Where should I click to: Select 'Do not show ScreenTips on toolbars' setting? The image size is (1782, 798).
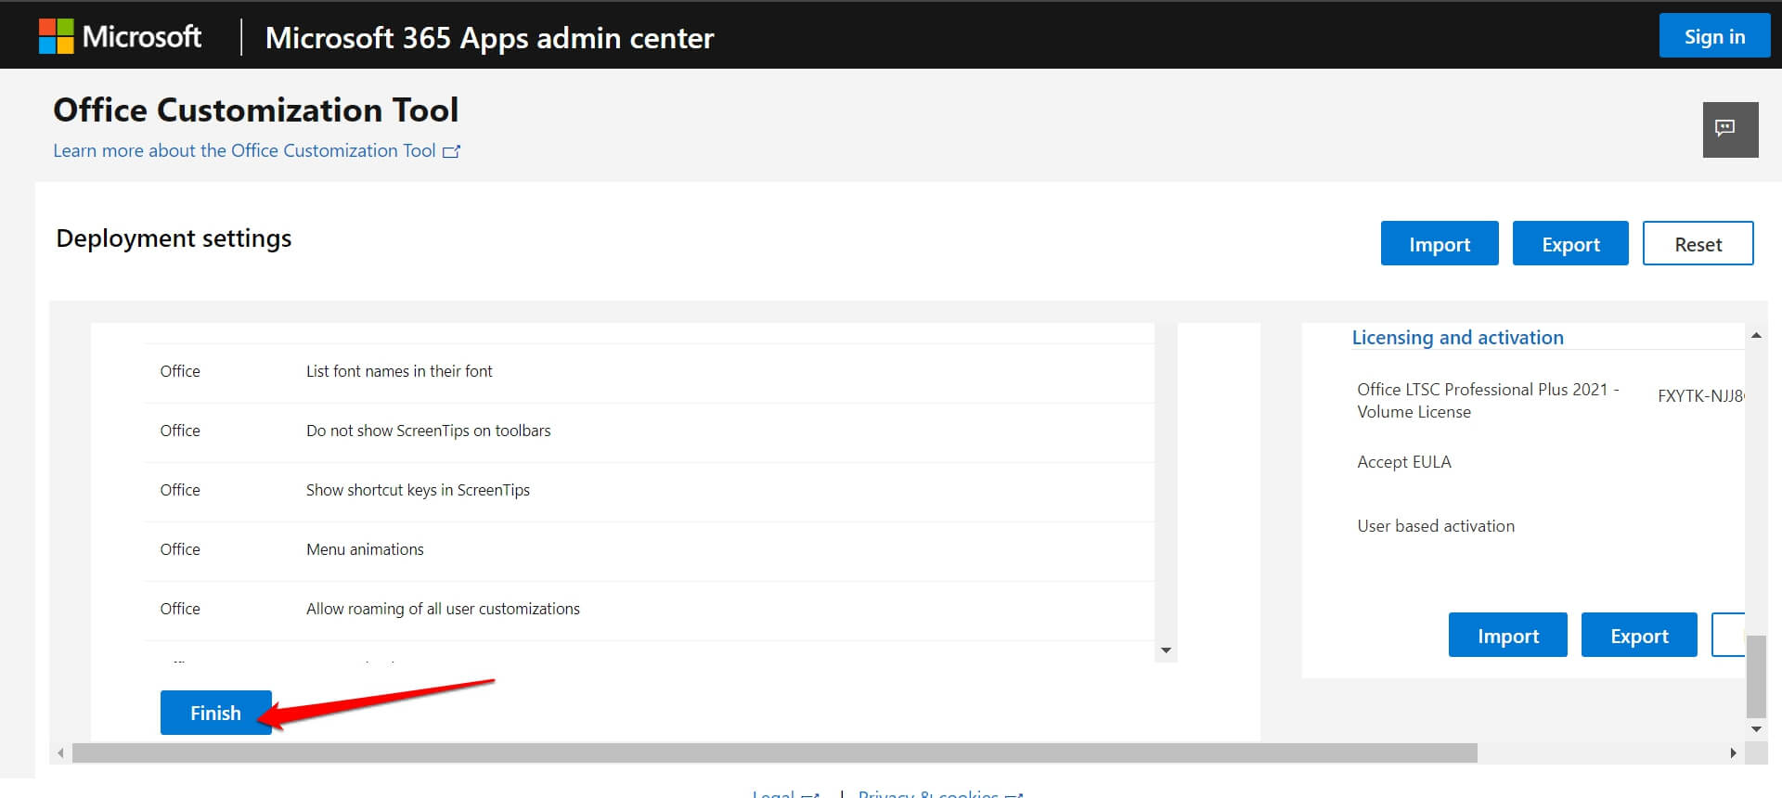649,431
